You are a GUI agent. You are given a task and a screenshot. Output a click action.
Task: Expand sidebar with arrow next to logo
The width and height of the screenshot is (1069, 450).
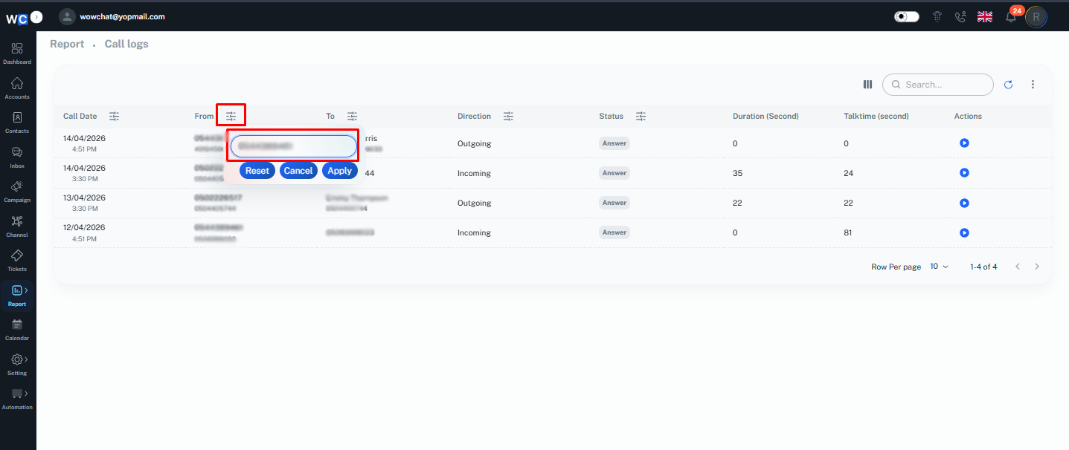coord(37,16)
